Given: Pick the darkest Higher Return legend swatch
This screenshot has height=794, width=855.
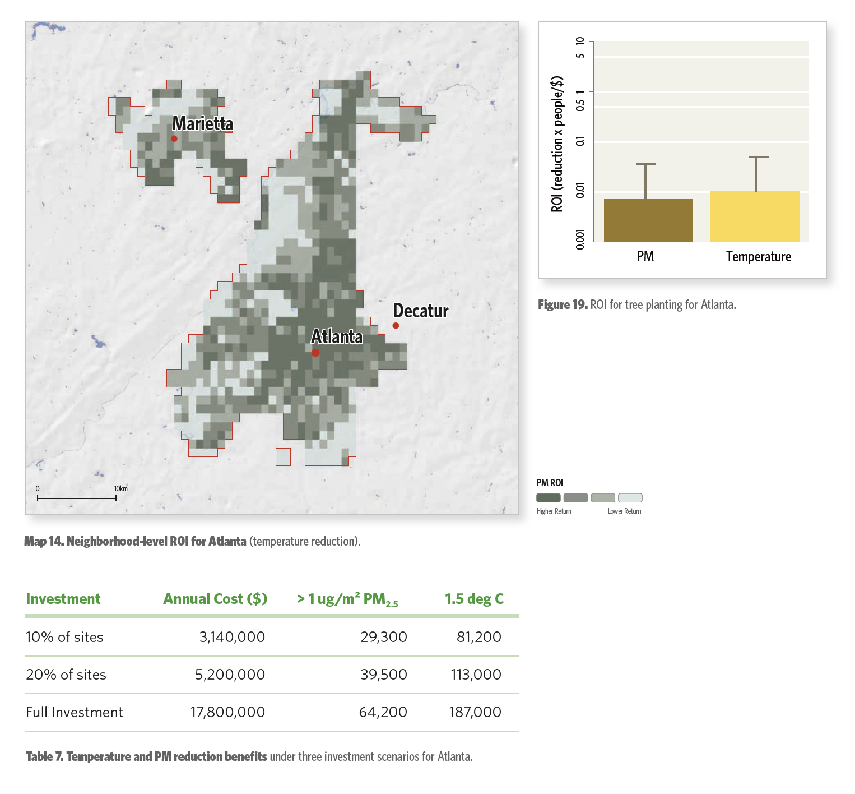Looking at the screenshot, I should tap(548, 498).
